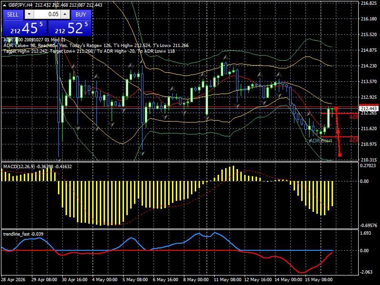Click the 0.27023 MACD scale value

(x=368, y=165)
